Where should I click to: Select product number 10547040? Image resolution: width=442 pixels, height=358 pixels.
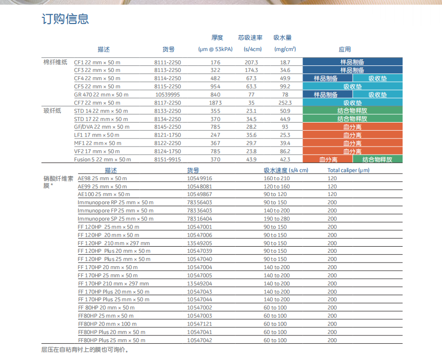click(200, 259)
